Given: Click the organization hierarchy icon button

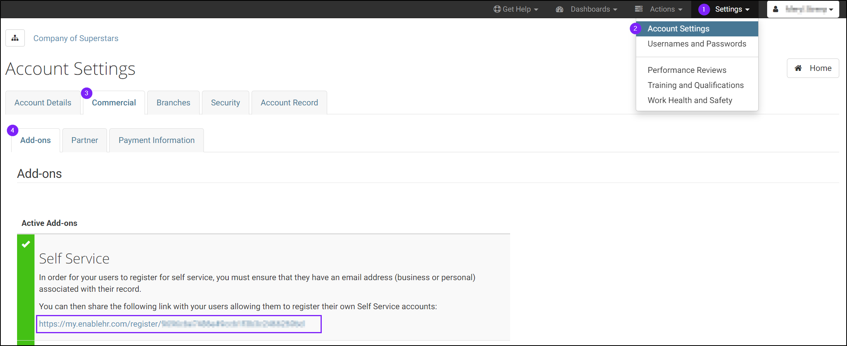Looking at the screenshot, I should pyautogui.click(x=15, y=38).
